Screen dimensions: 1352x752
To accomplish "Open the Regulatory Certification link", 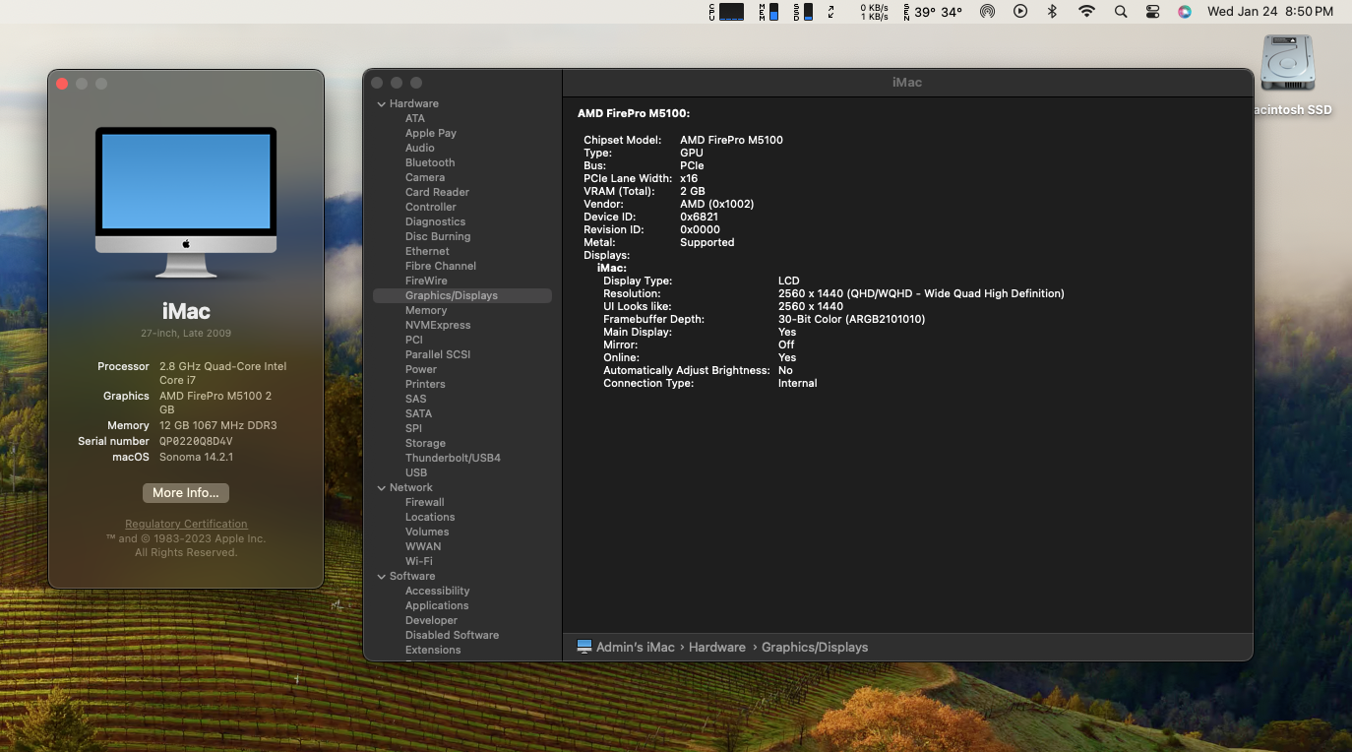I will pos(186,524).
